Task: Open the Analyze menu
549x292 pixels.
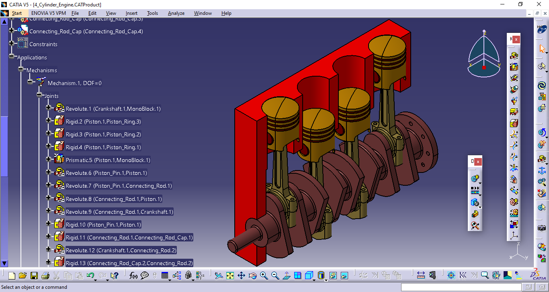Action: pos(176,13)
